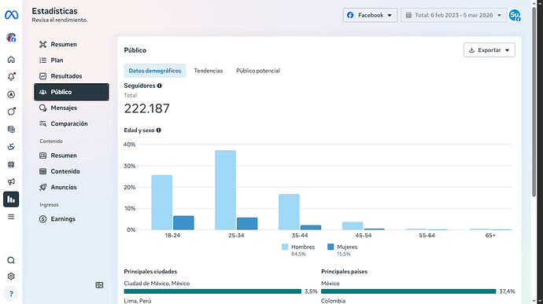Open the content posts icon in rail
The width and height of the screenshot is (543, 304).
[x=11, y=130]
